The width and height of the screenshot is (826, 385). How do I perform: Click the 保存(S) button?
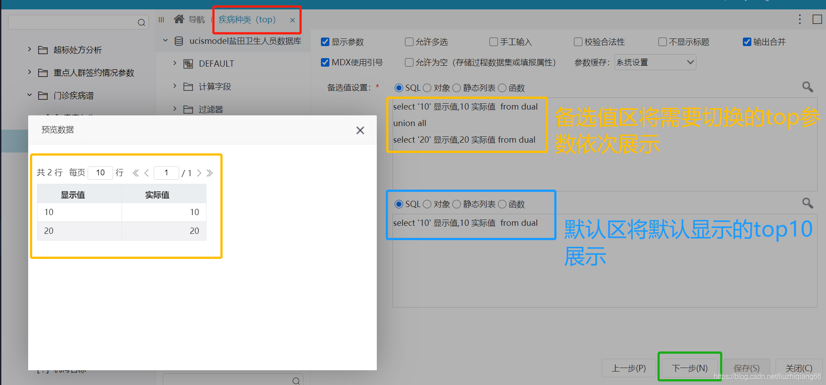(746, 368)
